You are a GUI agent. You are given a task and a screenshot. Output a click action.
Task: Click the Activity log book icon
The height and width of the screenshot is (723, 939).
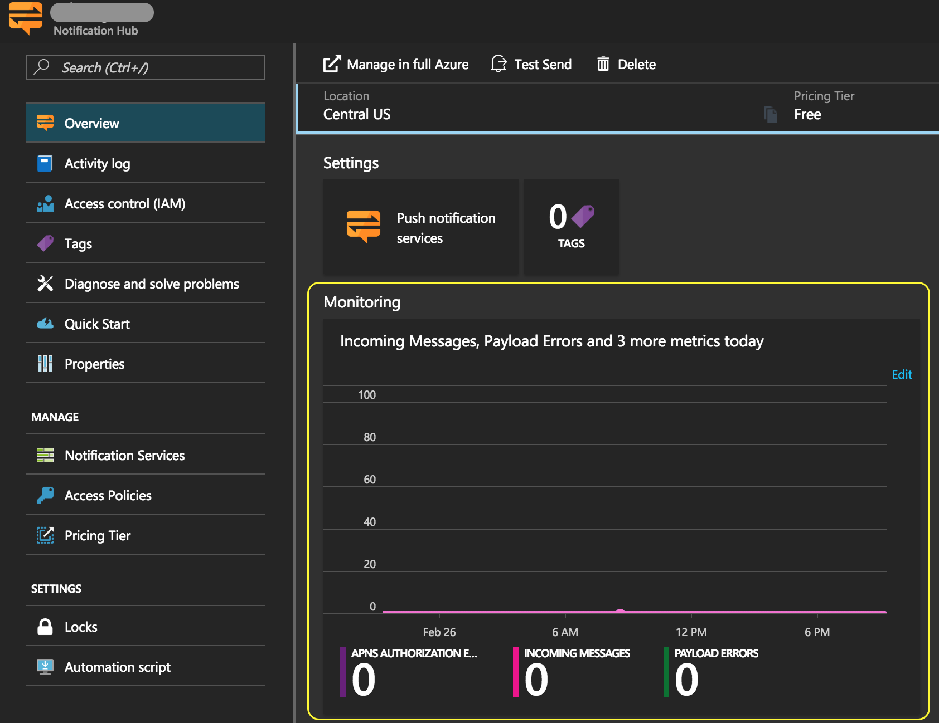45,163
